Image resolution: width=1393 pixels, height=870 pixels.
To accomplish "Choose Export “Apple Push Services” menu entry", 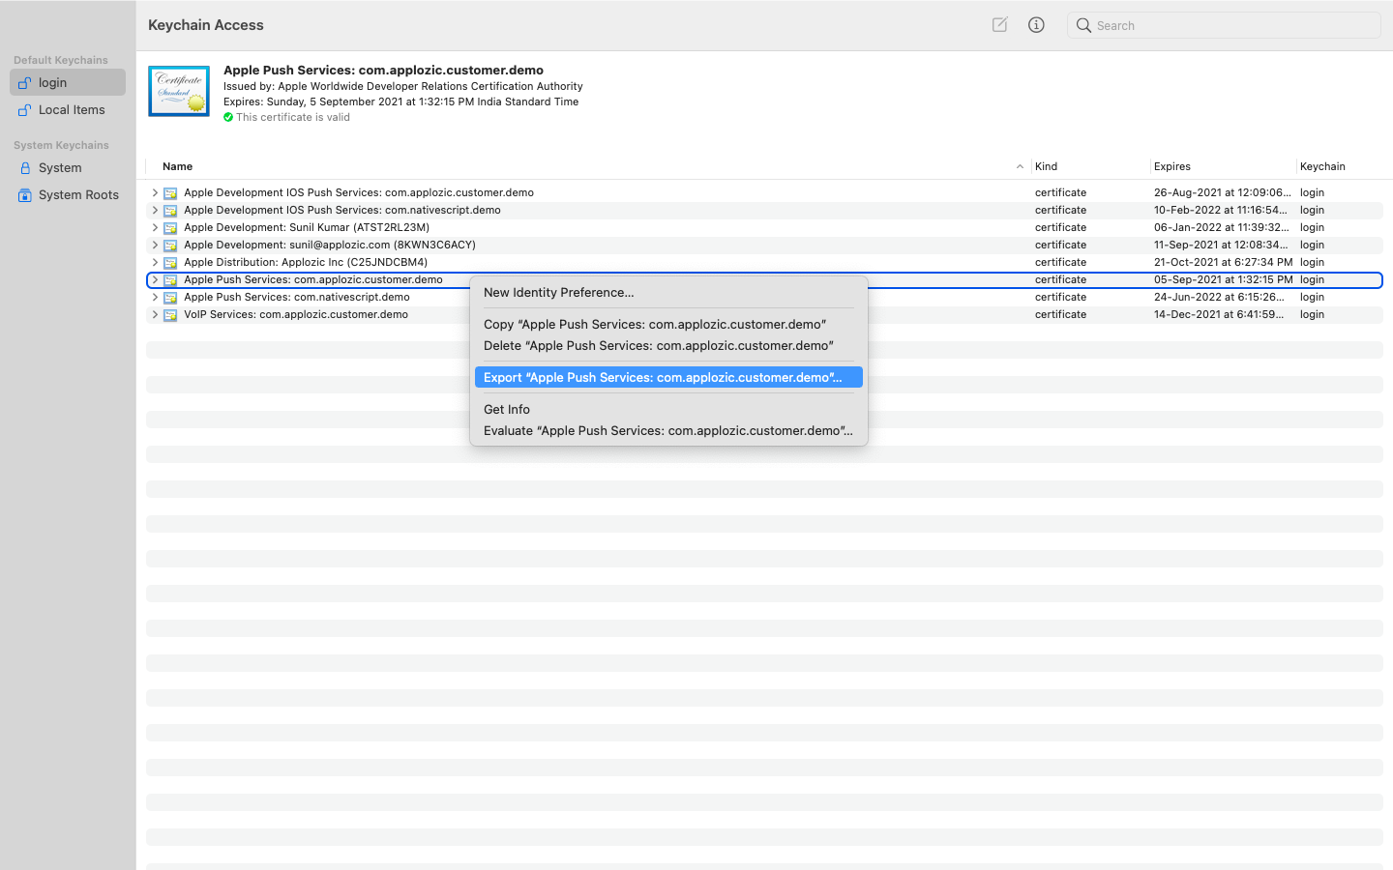I will [668, 377].
